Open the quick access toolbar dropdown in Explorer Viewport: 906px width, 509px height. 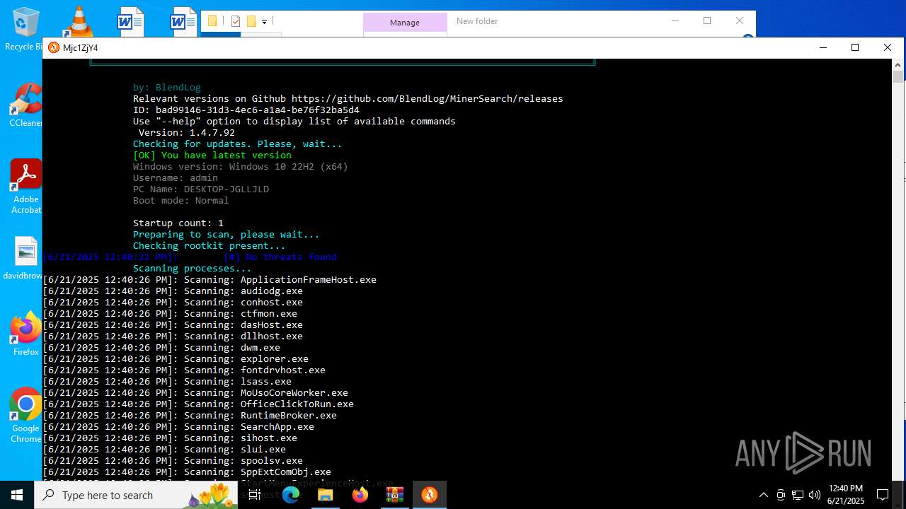click(264, 22)
